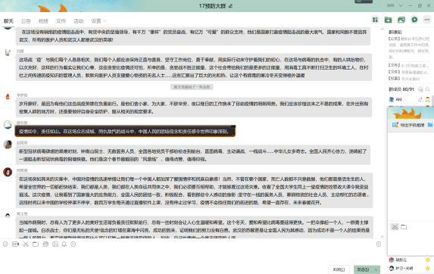Expand the send button dropdown arrow
This screenshot has width=434, height=274.
pyautogui.click(x=376, y=269)
